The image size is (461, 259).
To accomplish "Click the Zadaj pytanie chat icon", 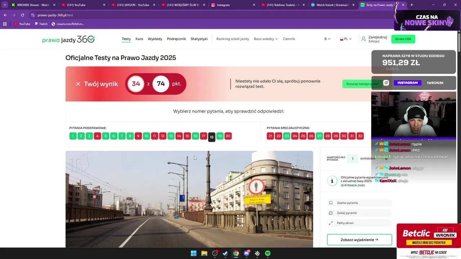I will [x=331, y=213].
